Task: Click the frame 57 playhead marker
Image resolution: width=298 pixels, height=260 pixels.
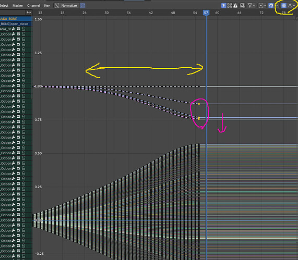Action: pyautogui.click(x=206, y=13)
